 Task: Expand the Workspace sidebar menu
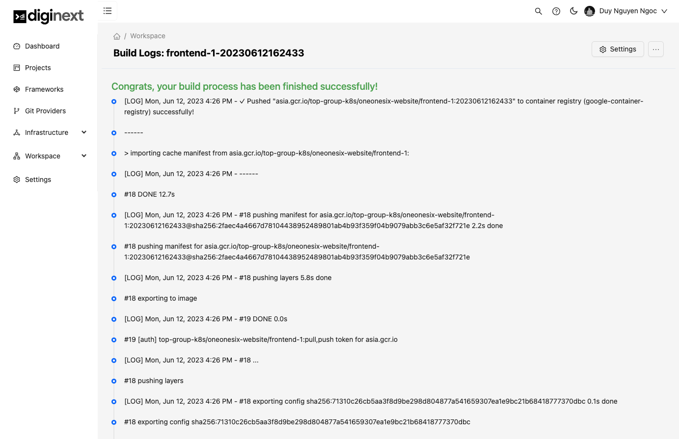click(43, 155)
